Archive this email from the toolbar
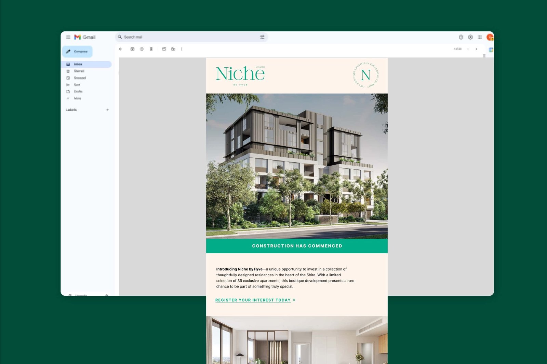The image size is (547, 364). click(132, 49)
